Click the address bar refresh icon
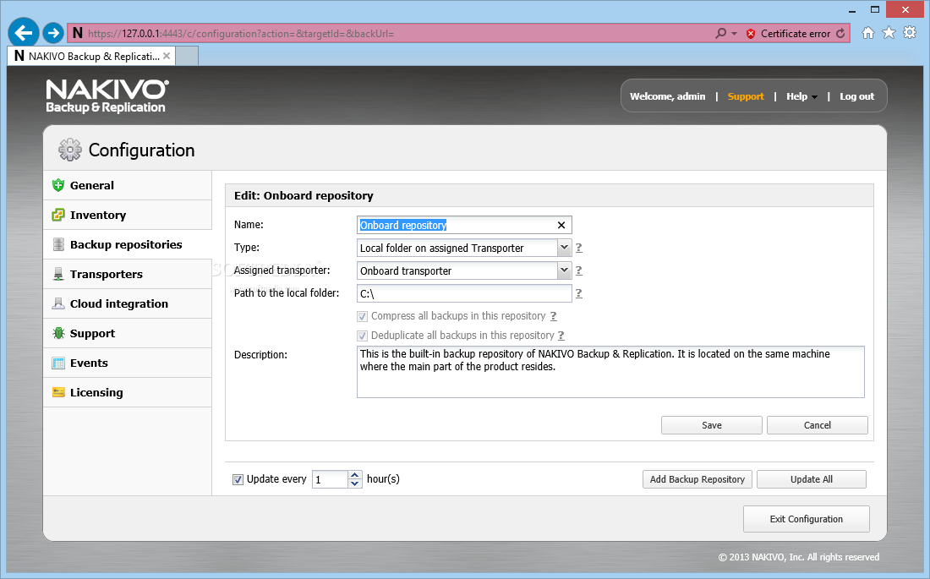 [840, 33]
